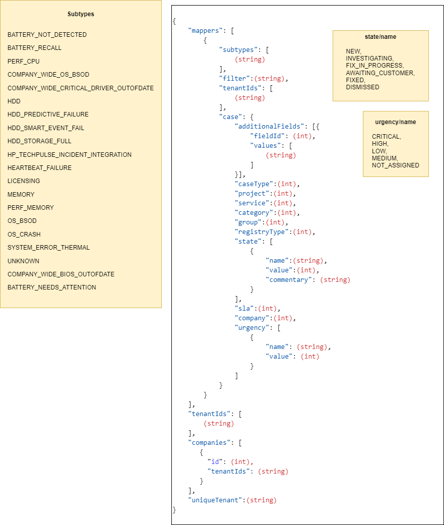Click LICENSING in the subtypes list
This screenshot has width=444, height=525.
pyautogui.click(x=24, y=181)
